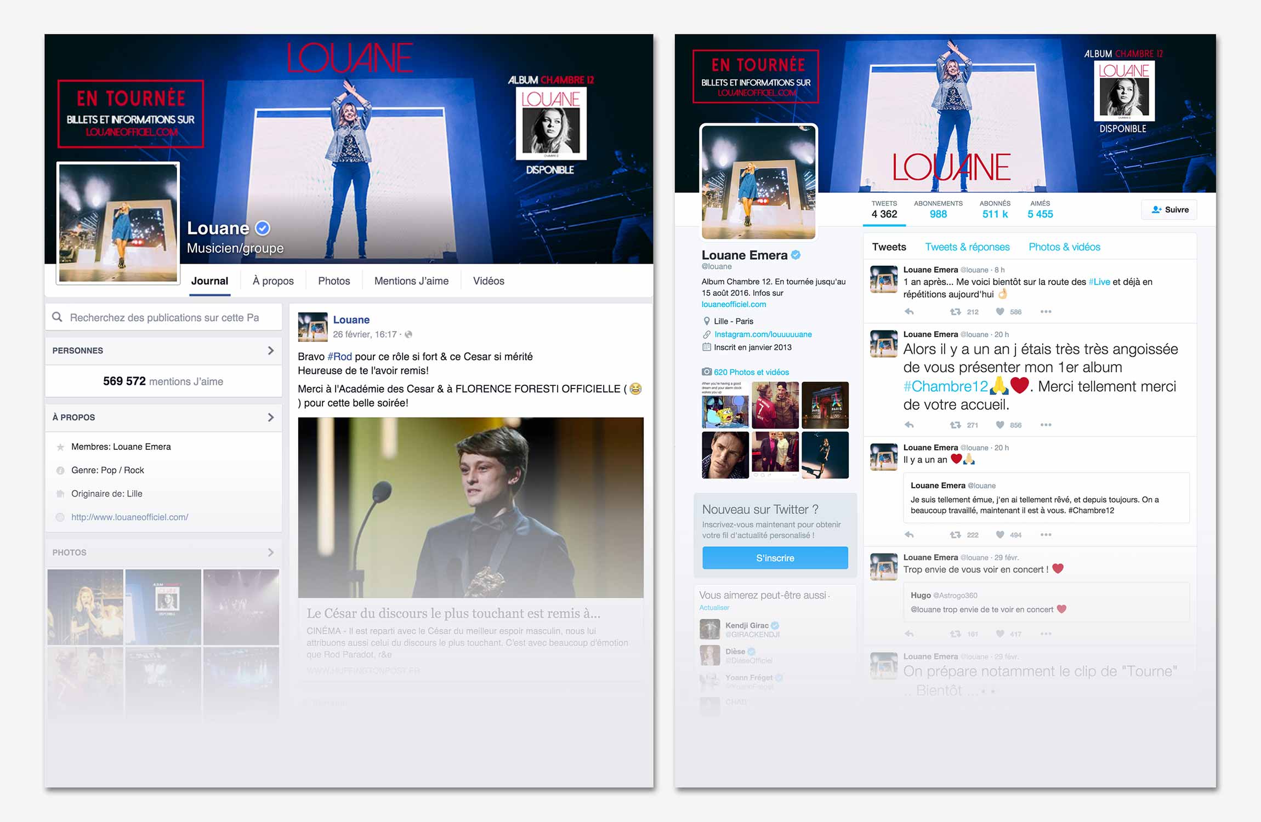Open the À propos tab
Screen dimensions: 1261x822
(273, 281)
